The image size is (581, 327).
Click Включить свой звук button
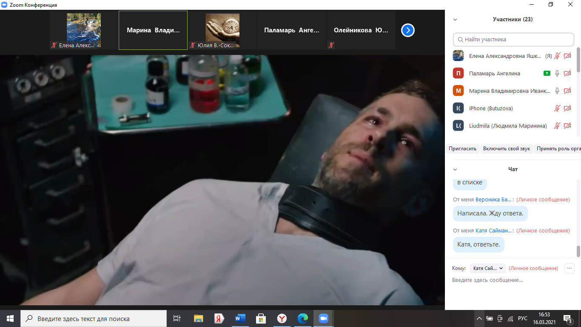coord(507,149)
